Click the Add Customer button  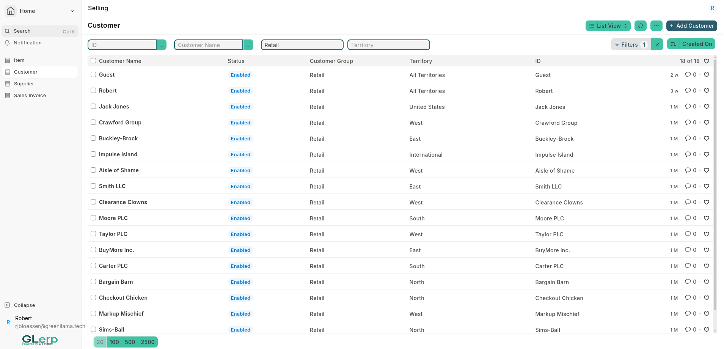(x=691, y=26)
